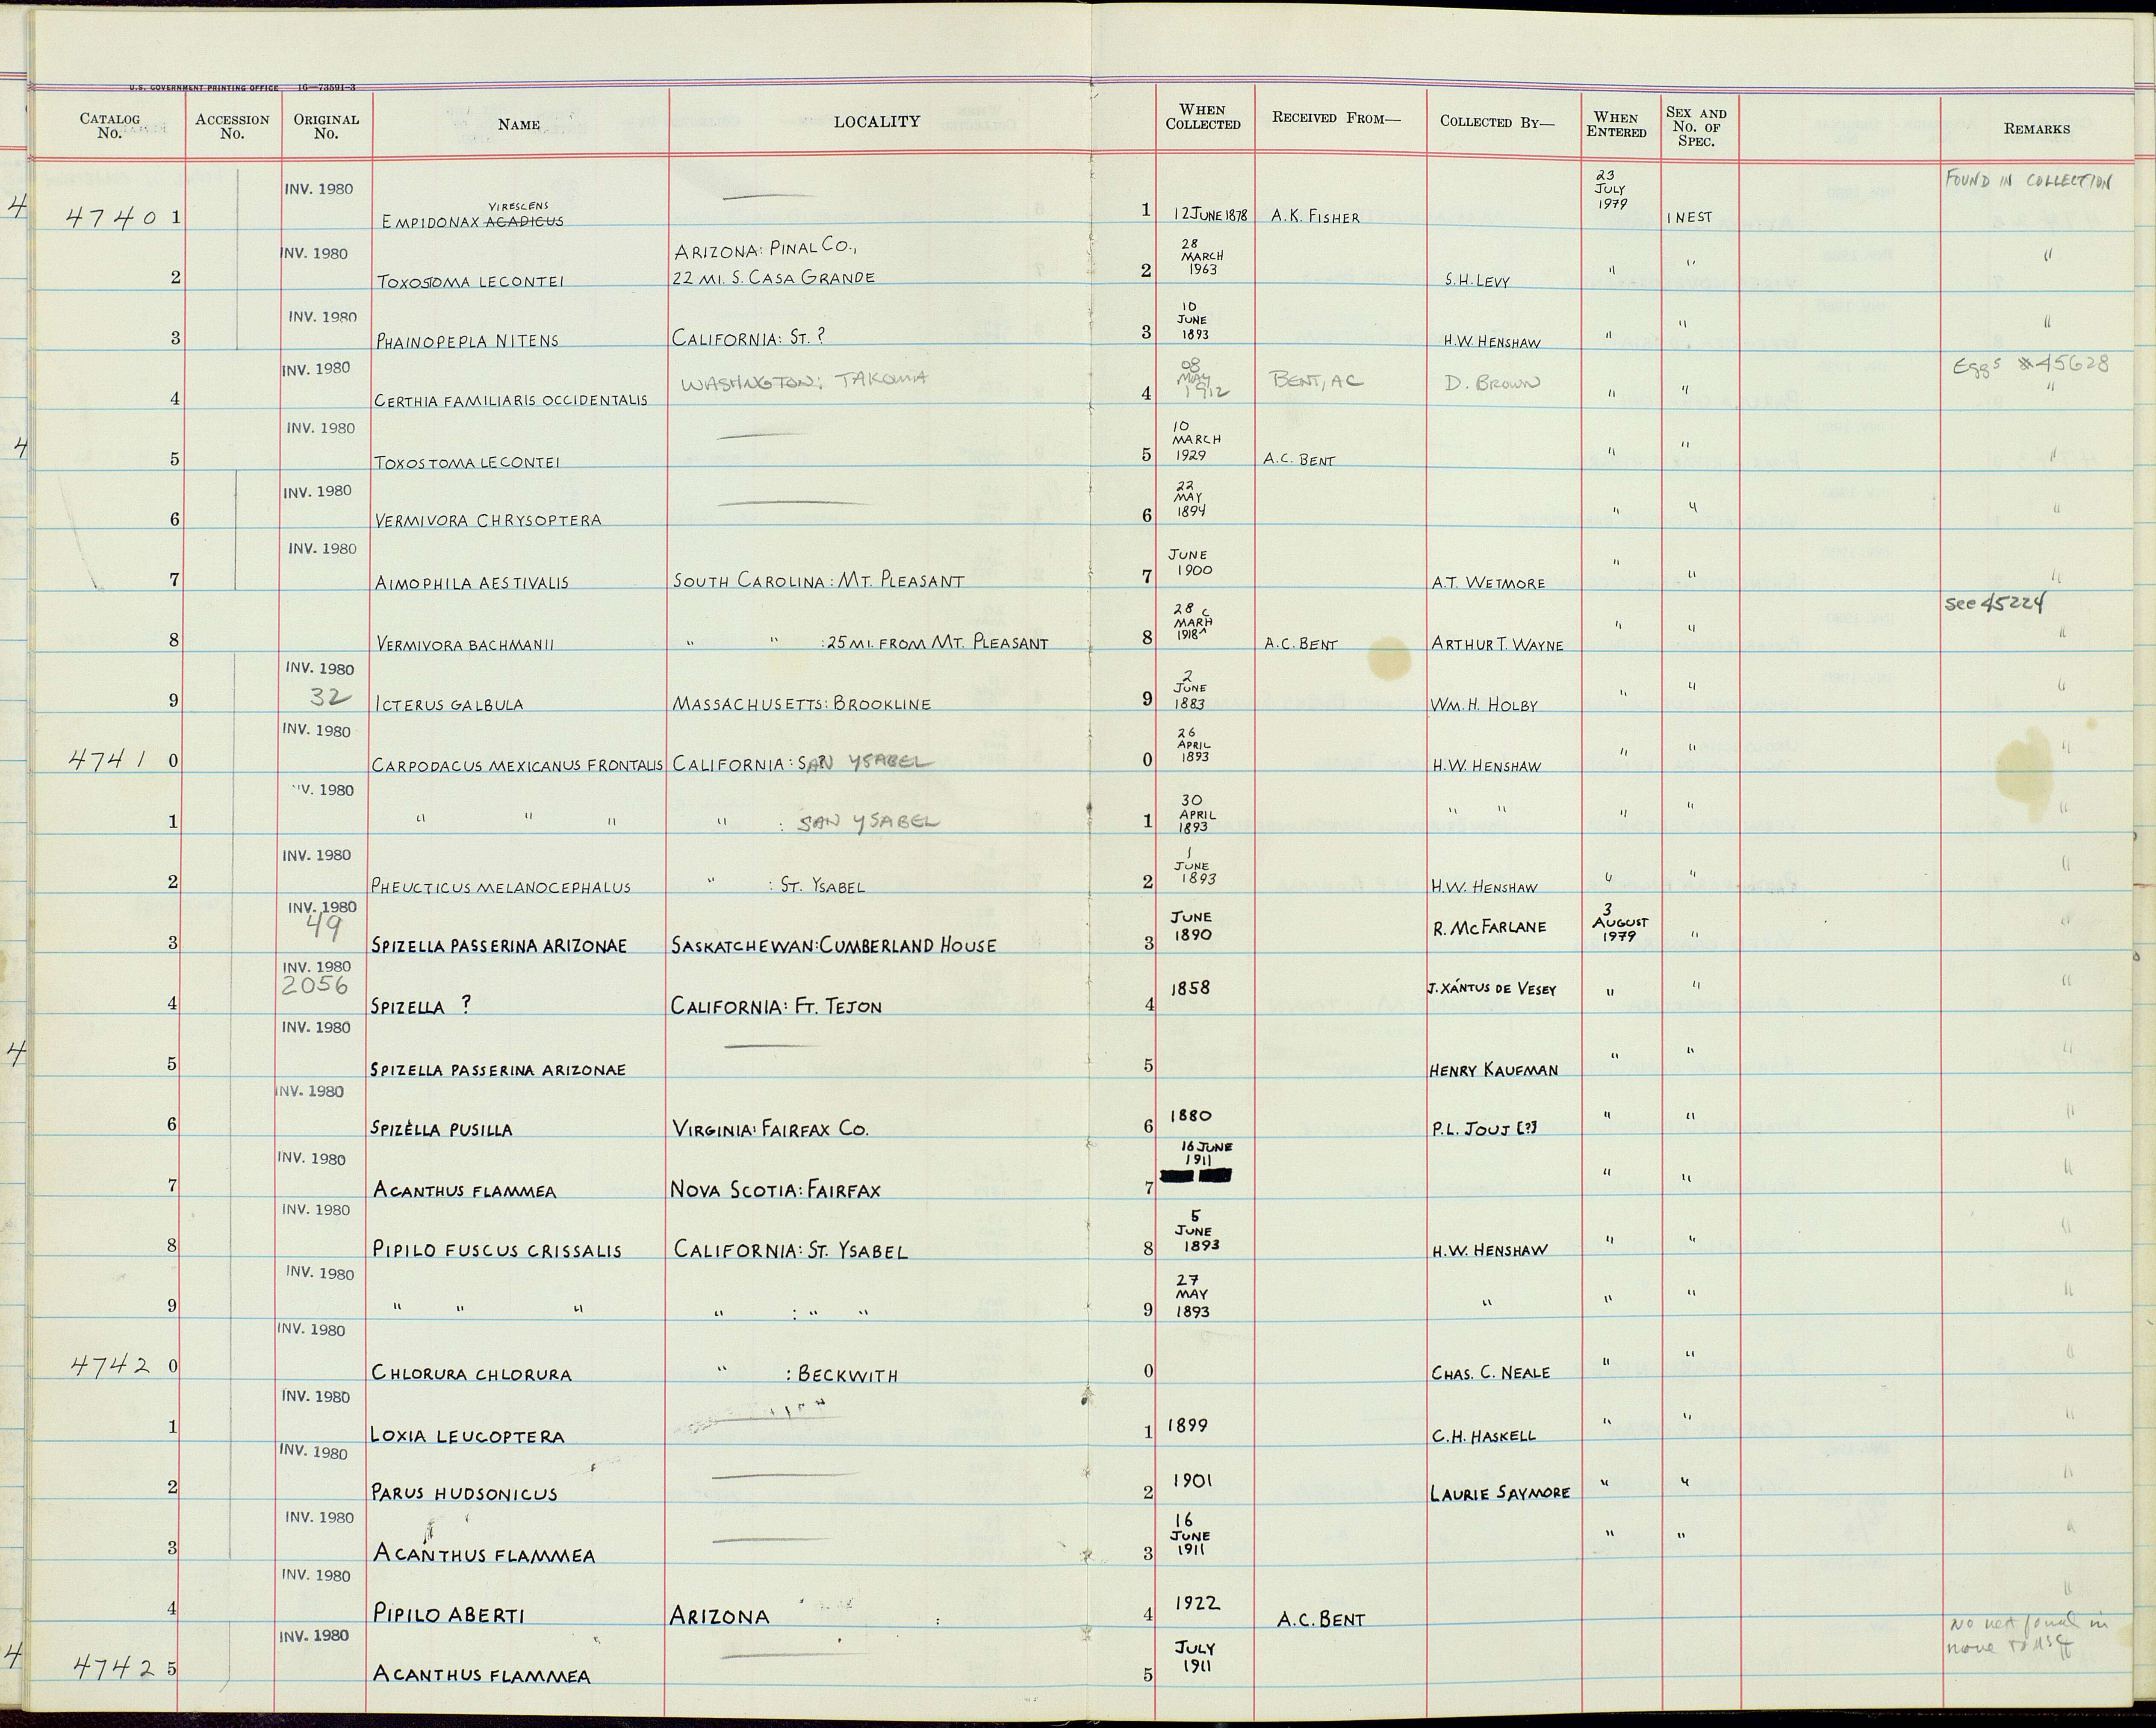Select locality 'Nova Scotia: Fairfax'
2156x1728 pixels.
pos(776,1190)
